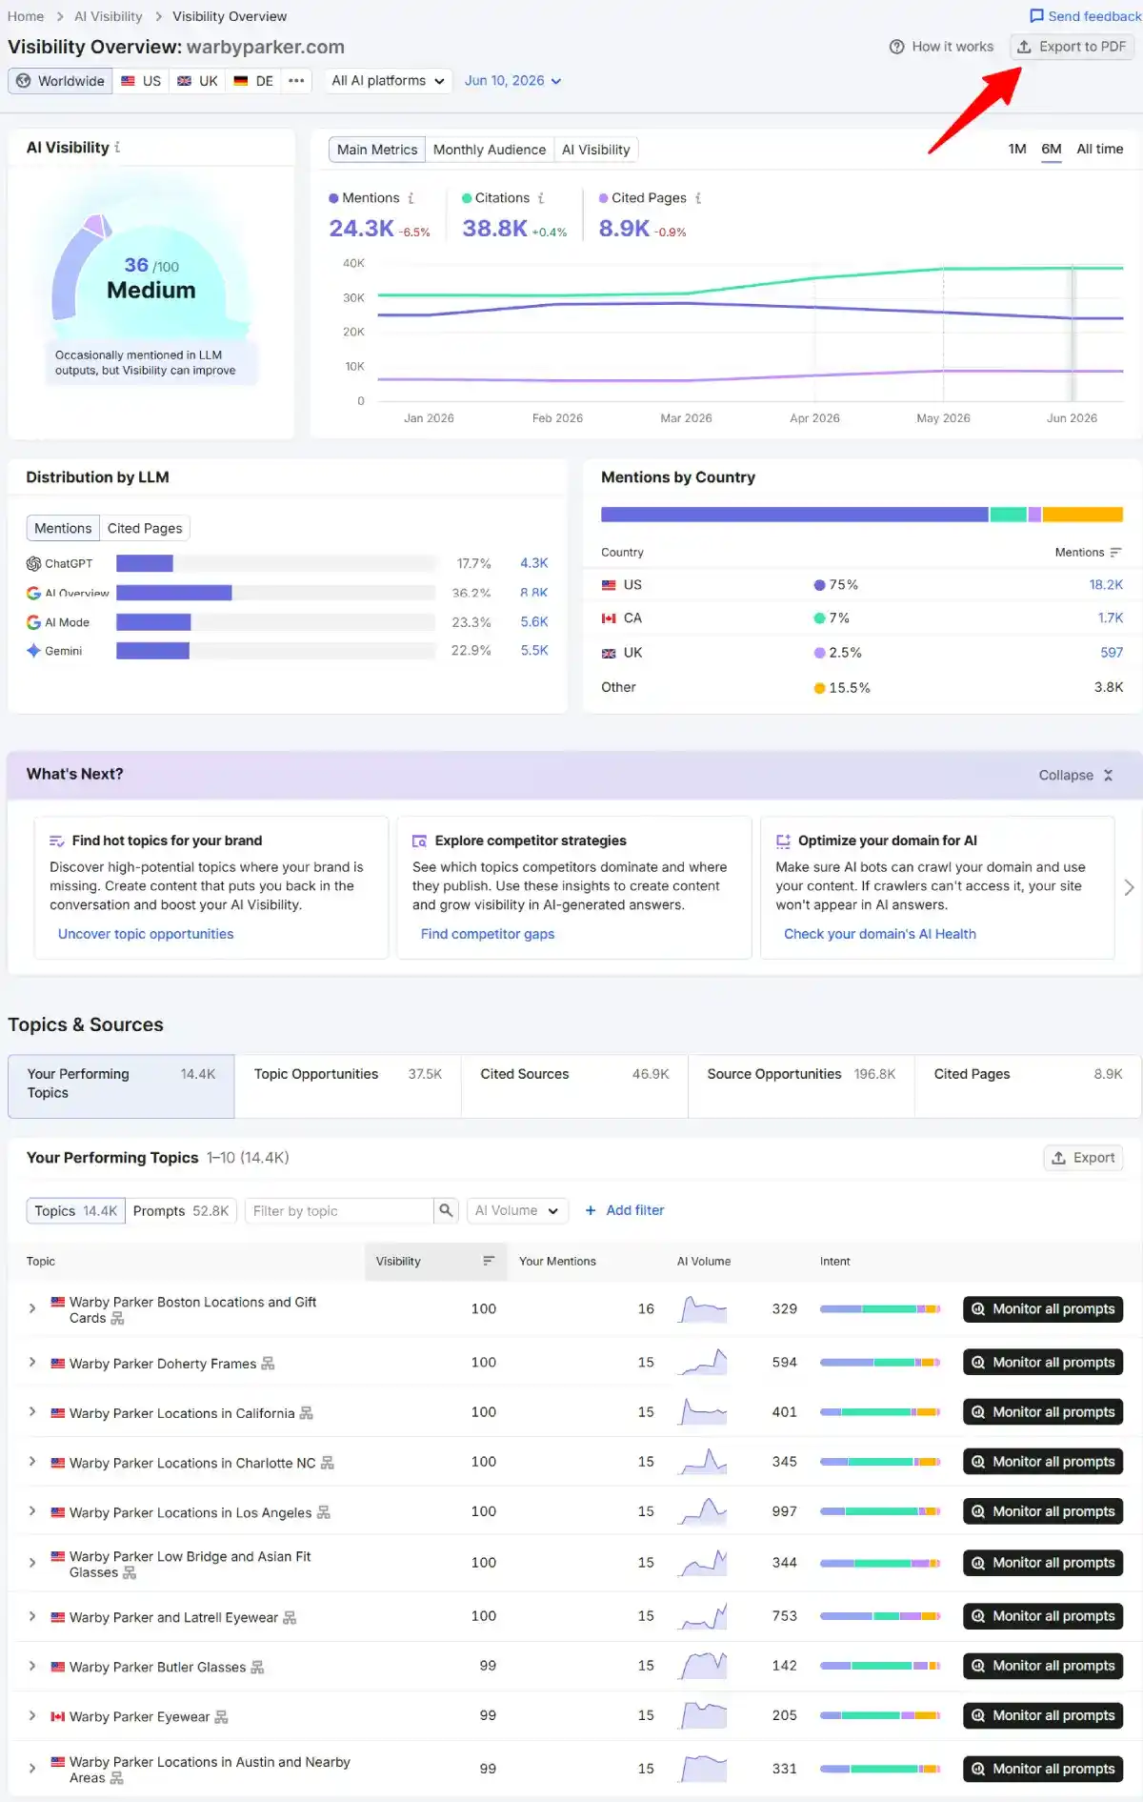The width and height of the screenshot is (1143, 1802).
Task: Click the info icon next to Citations metric
Action: pyautogui.click(x=541, y=198)
